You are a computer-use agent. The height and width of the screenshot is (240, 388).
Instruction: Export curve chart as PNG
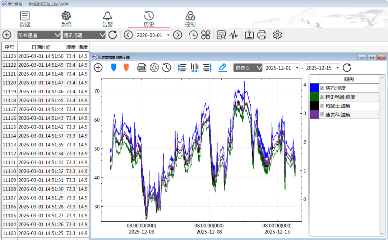click(x=142, y=68)
